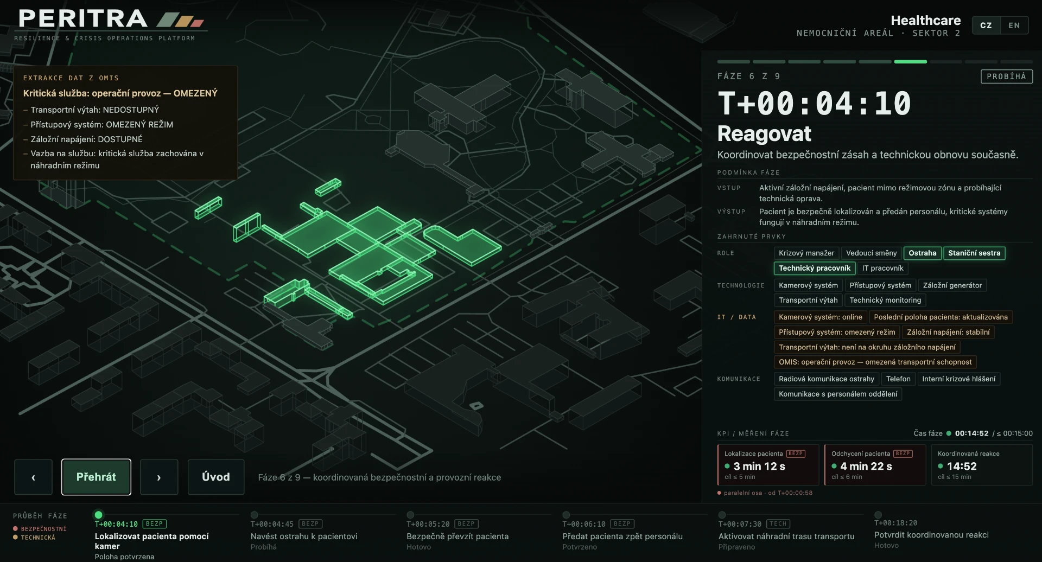Toggle the Ostraha role chip
This screenshot has height=562, width=1042.
pyautogui.click(x=923, y=253)
